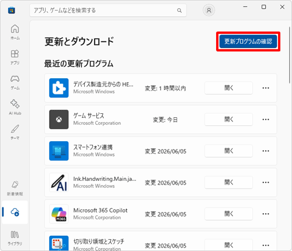Open more options for デバイス製造元からの HE...
The height and width of the screenshot is (251, 292).
tap(266, 88)
